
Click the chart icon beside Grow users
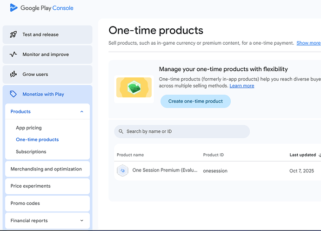[13, 74]
